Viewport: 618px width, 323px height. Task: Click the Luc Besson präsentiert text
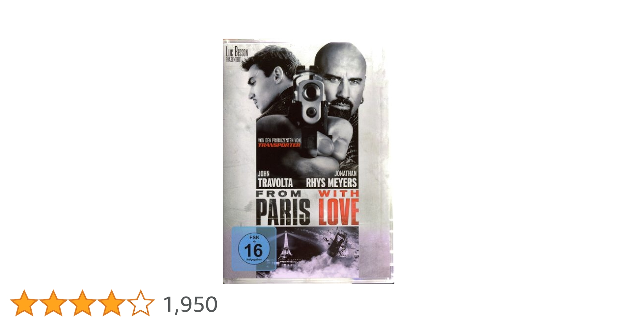(x=237, y=54)
